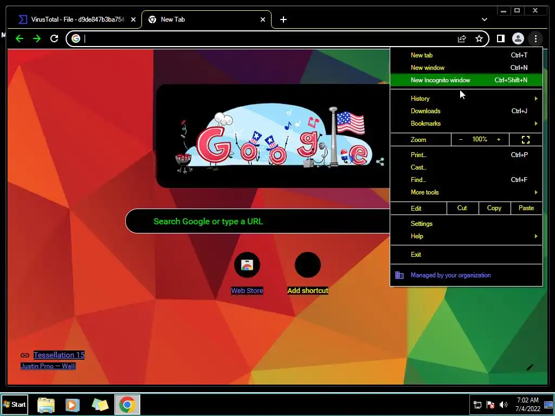555x416 pixels.
Task: Choose New tab from the menu
Action: (x=466, y=55)
